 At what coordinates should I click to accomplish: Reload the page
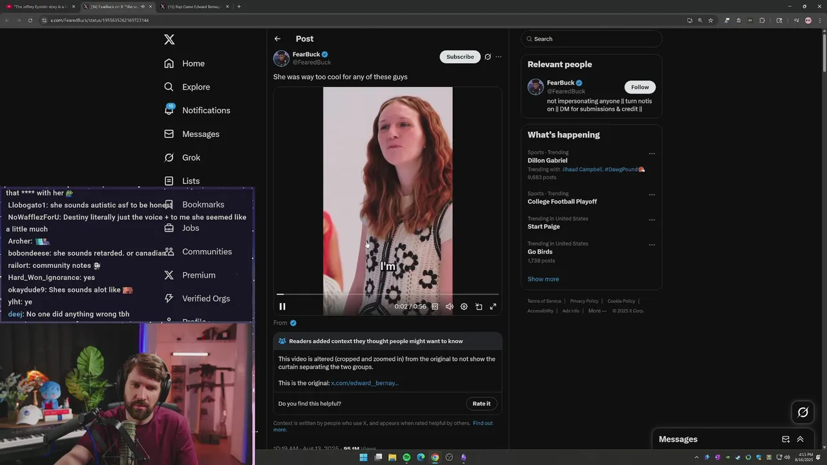click(30, 20)
